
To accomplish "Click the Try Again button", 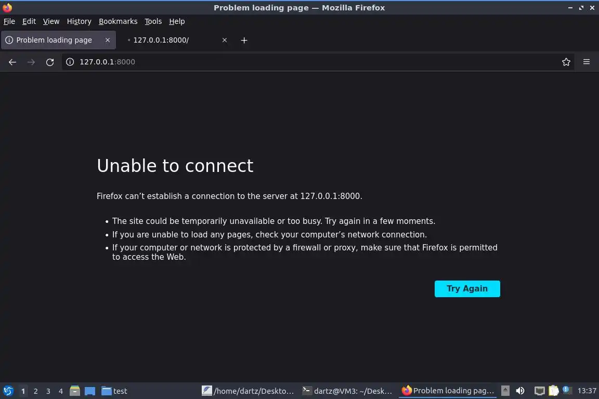I will [x=467, y=289].
